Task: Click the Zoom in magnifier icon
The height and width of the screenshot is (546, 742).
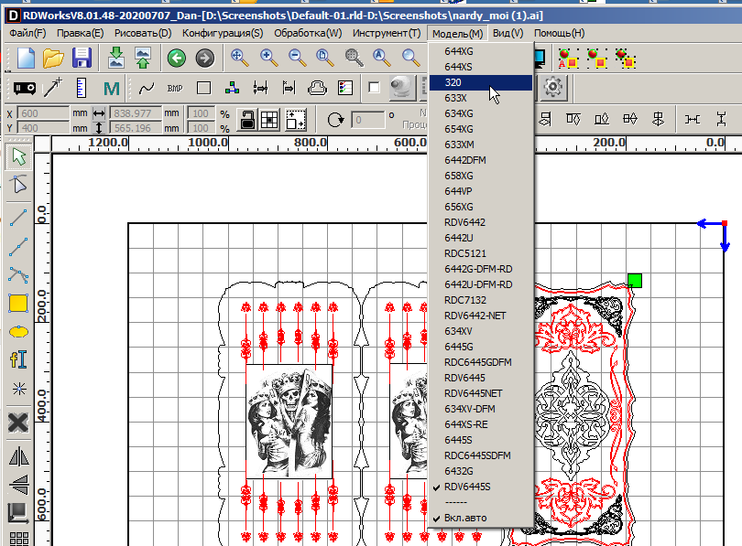Action: coord(269,58)
